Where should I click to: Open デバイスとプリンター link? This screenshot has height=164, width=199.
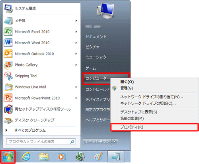point(98,100)
